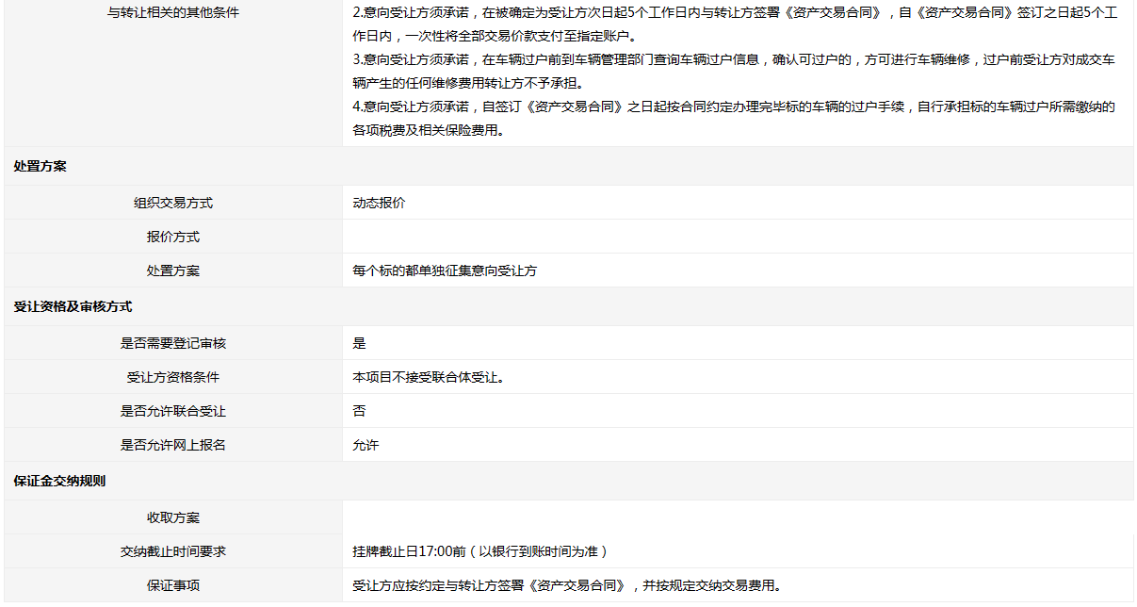The width and height of the screenshot is (1137, 607).
Task: Click the 受让方资格条件 row label
Action: (x=173, y=377)
